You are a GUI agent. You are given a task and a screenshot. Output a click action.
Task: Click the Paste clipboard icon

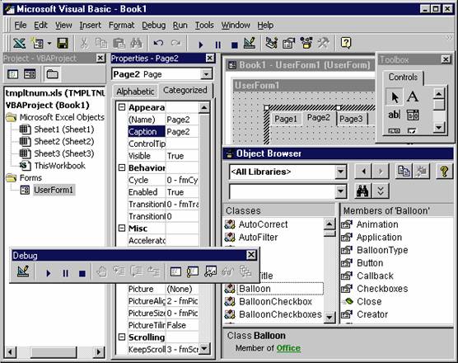[119, 44]
